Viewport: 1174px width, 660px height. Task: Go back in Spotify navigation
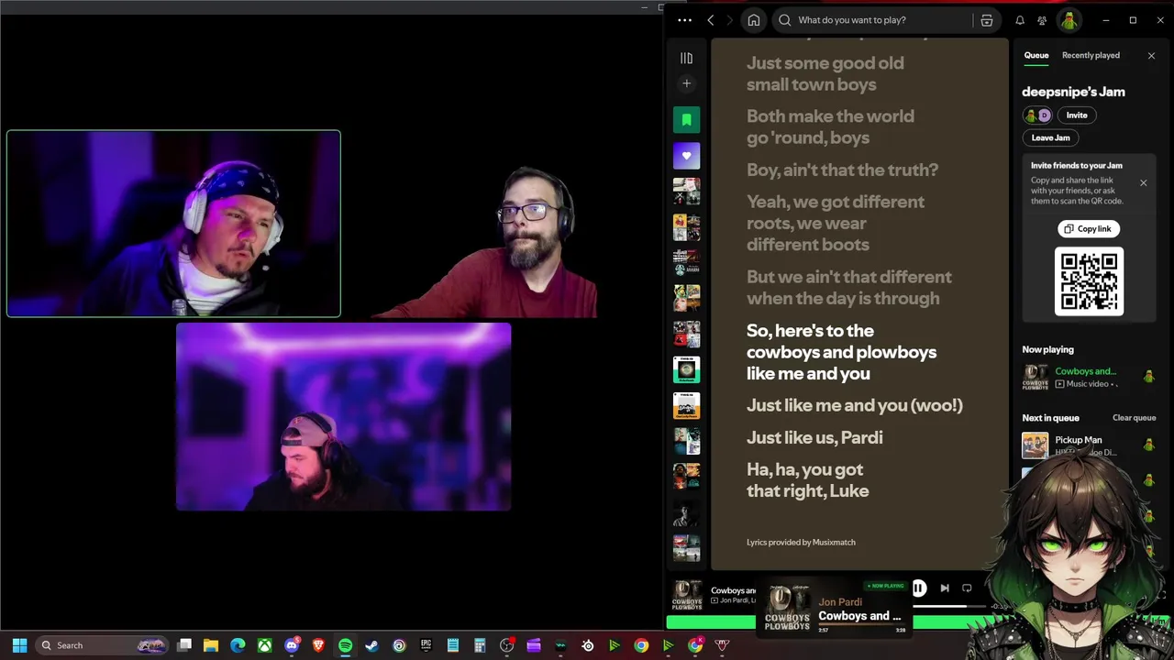710,20
